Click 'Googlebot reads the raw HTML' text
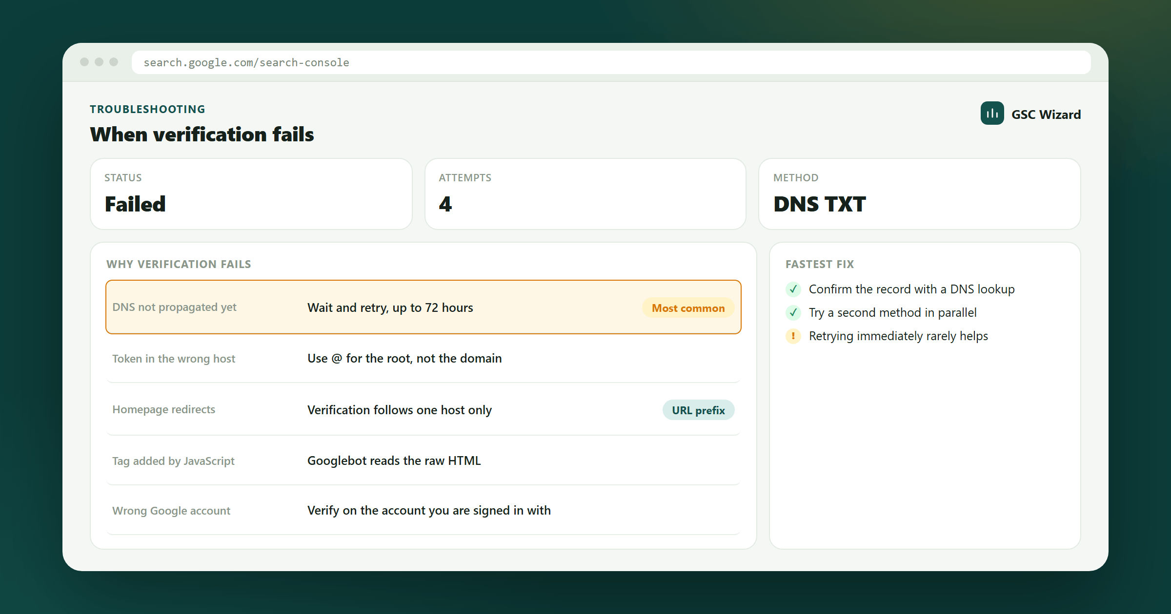 coord(394,461)
